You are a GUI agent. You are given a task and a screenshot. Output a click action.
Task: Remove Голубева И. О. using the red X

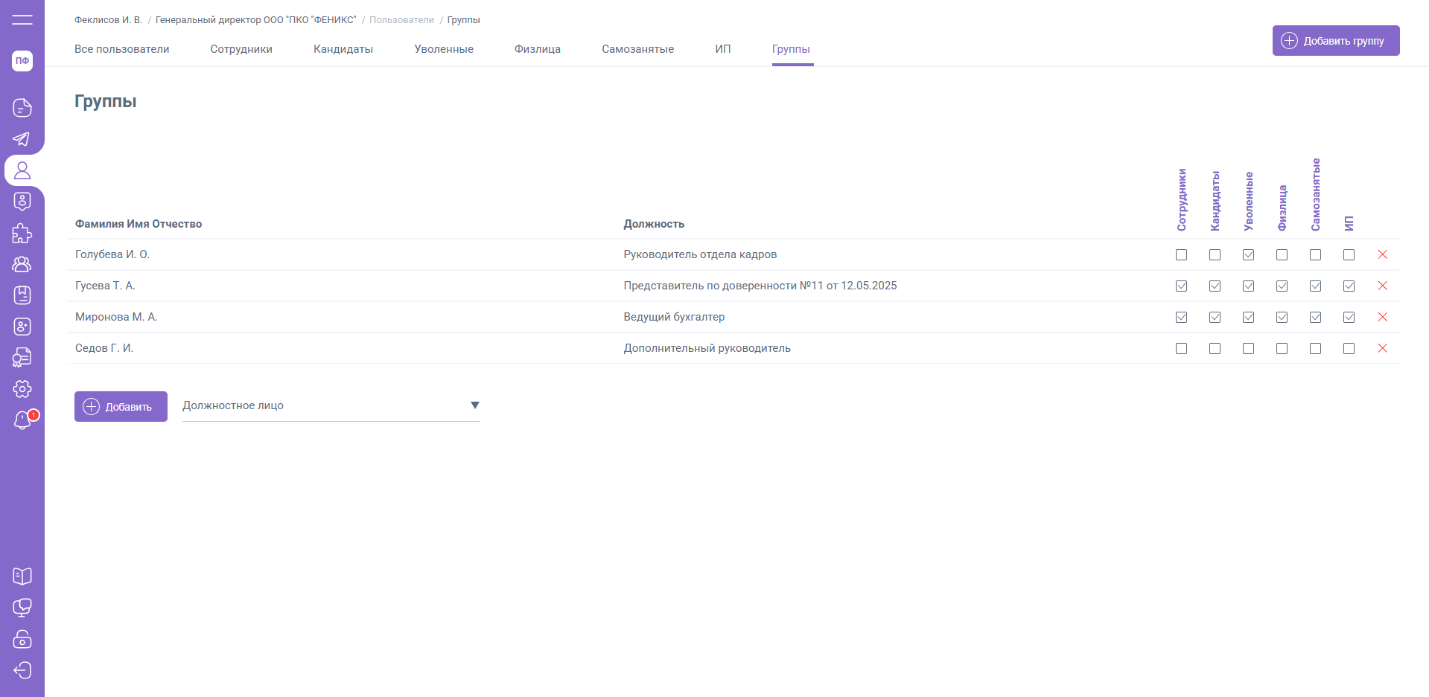pyautogui.click(x=1382, y=254)
